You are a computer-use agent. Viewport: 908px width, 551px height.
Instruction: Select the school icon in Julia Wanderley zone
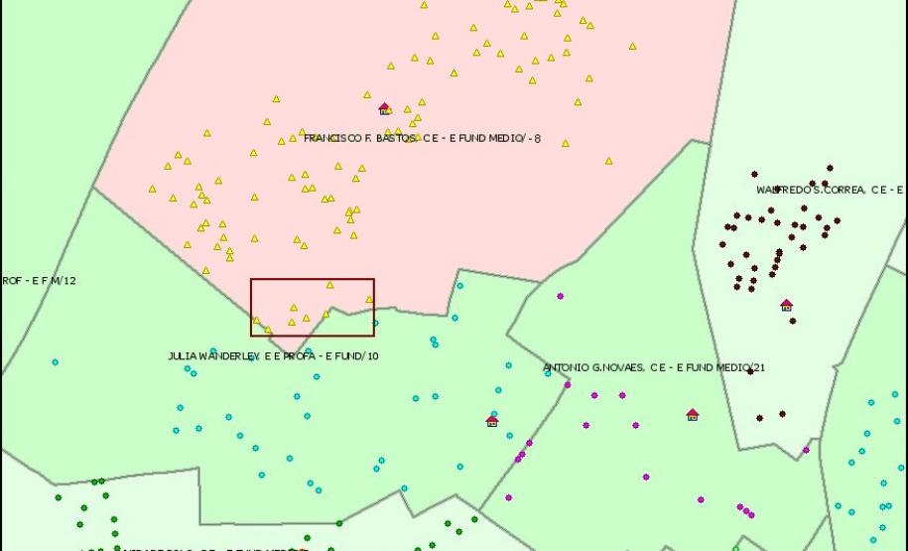(491, 421)
